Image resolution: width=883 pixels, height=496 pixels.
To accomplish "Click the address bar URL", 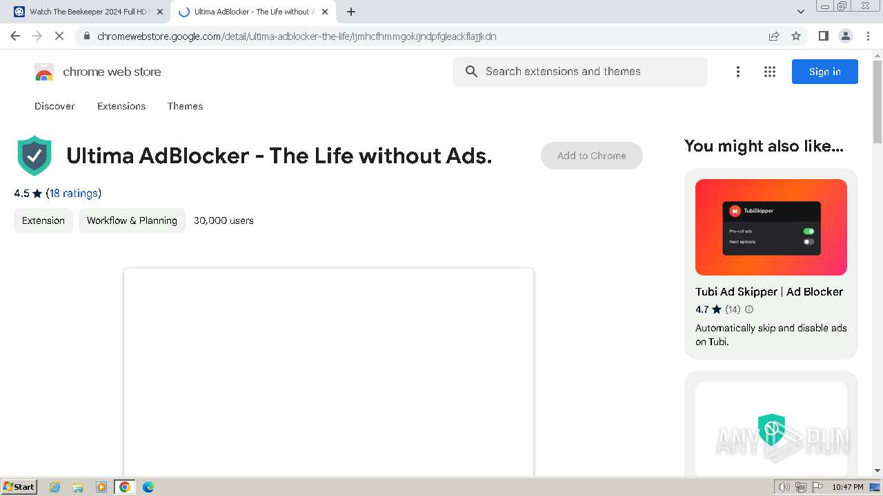I will [x=297, y=36].
